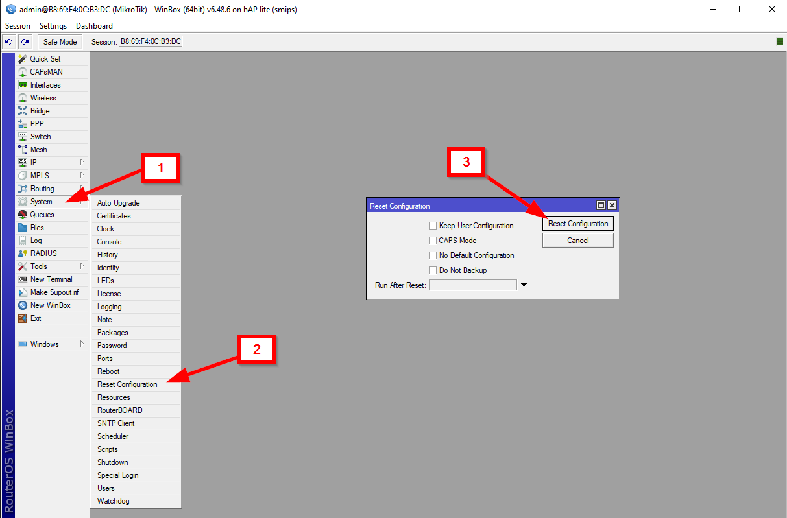
Task: Open the CAPsMAN sidebar entry
Action: (x=52, y=72)
